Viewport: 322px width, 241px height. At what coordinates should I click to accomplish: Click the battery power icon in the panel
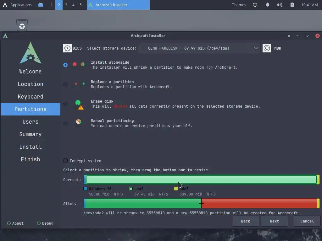coord(292,5)
